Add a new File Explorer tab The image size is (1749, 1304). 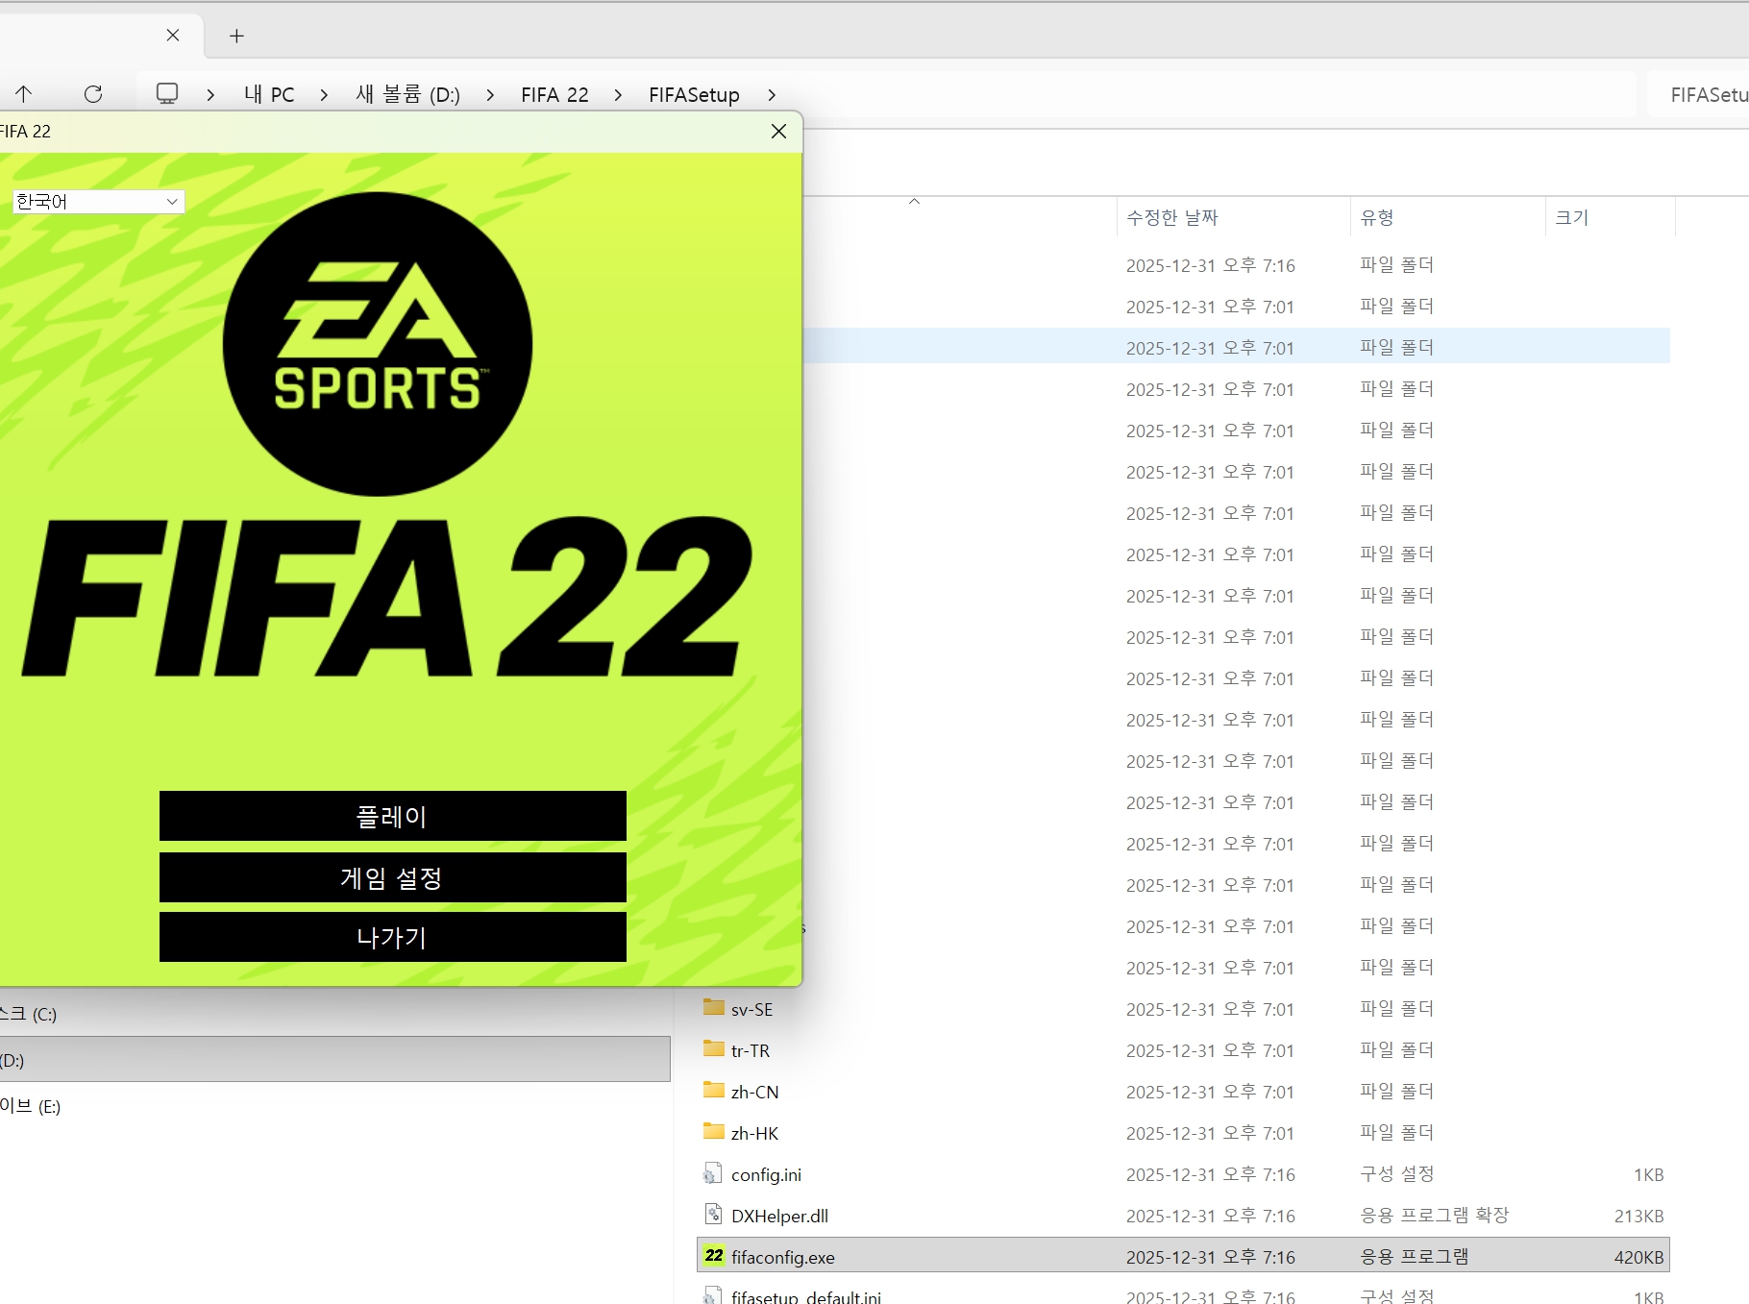pos(236,37)
